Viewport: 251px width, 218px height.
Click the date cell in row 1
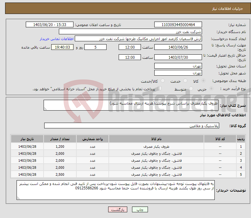[x=27, y=146]
